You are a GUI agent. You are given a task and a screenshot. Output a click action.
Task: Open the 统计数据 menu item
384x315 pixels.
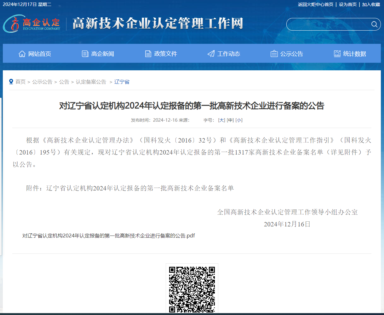355,54
